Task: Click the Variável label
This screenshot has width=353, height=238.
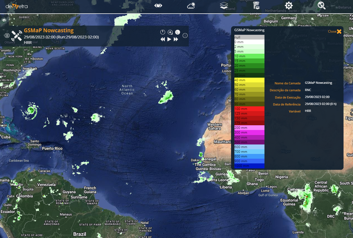Action: point(295,111)
